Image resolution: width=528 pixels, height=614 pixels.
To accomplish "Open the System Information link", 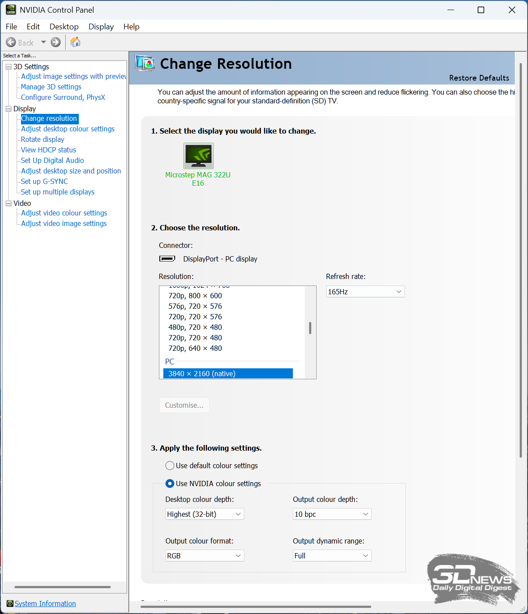I will 45,603.
